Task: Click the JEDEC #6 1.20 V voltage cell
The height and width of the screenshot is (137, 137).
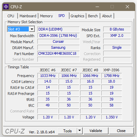Action: coord(48,117)
